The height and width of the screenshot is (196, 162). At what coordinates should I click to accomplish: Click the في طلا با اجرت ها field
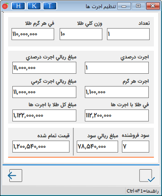click(x=117, y=115)
